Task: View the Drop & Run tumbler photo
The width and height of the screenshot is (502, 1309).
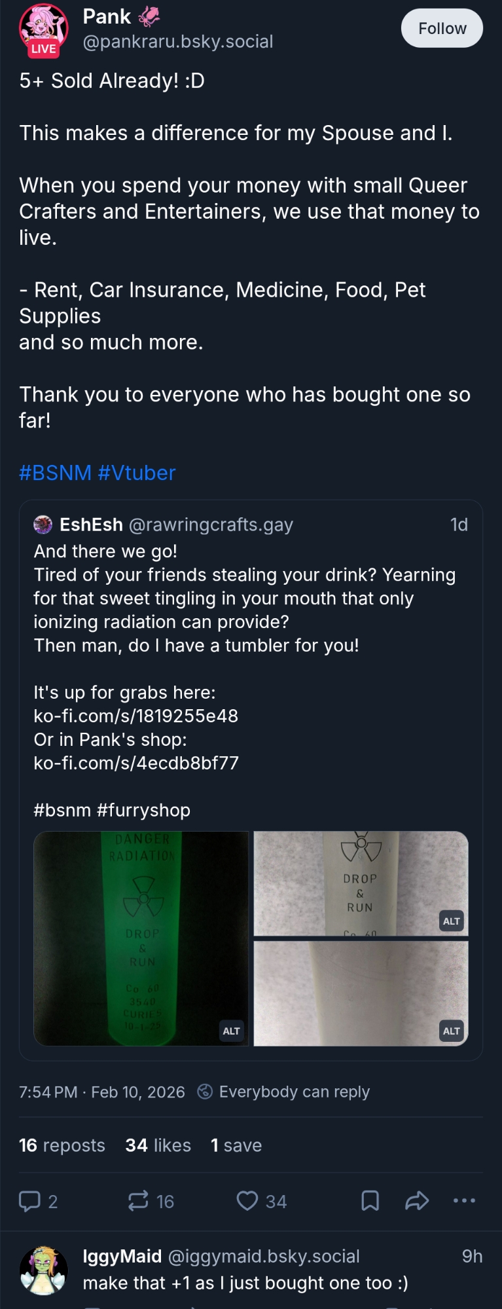Action: coord(360,883)
